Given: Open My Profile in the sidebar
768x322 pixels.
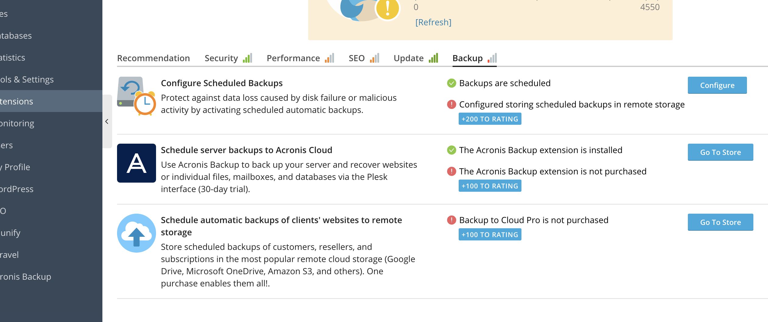Looking at the screenshot, I should click(x=51, y=167).
